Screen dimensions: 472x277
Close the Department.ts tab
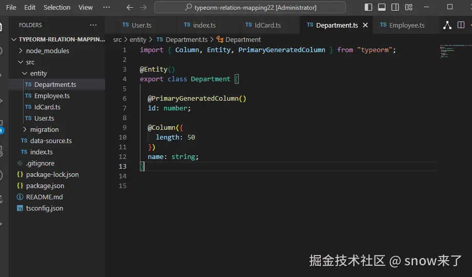pyautogui.click(x=365, y=25)
